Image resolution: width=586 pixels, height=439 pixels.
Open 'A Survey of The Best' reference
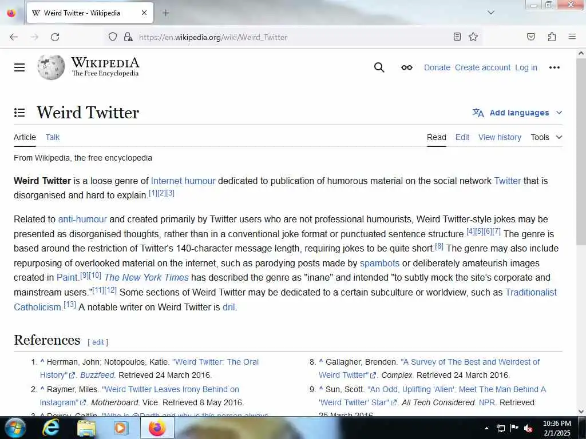point(470,362)
